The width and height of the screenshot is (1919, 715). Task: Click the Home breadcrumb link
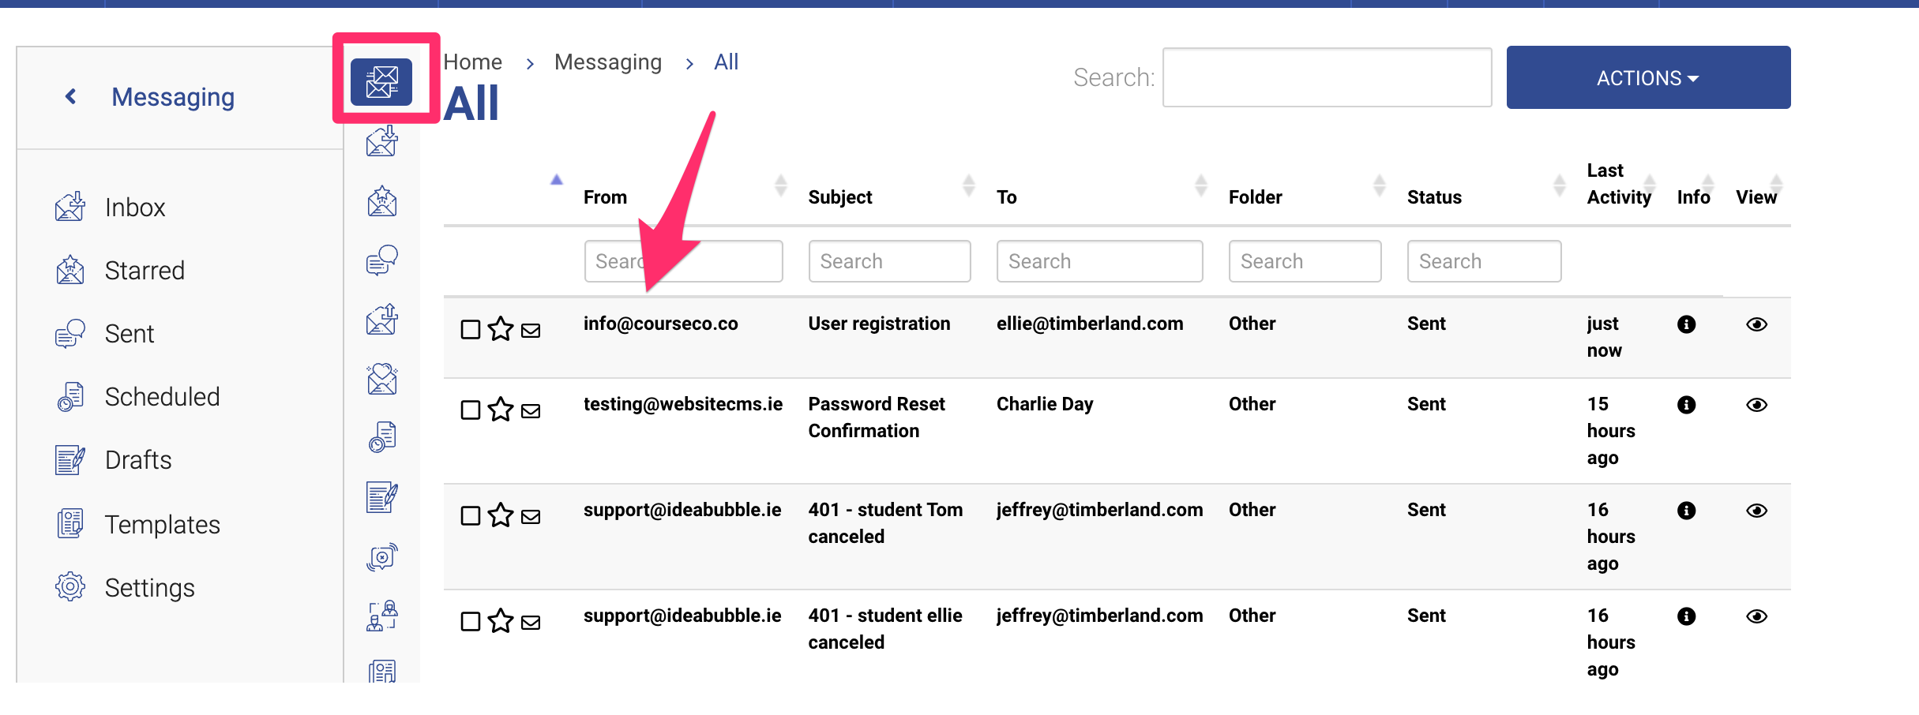click(472, 62)
